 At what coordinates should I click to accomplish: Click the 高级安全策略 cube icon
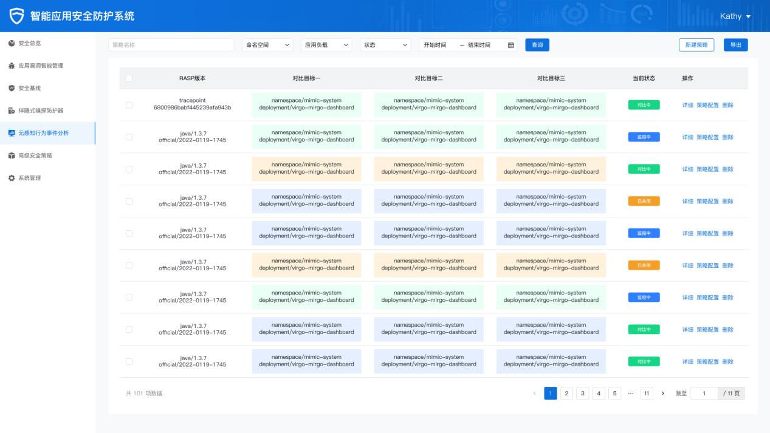12,155
